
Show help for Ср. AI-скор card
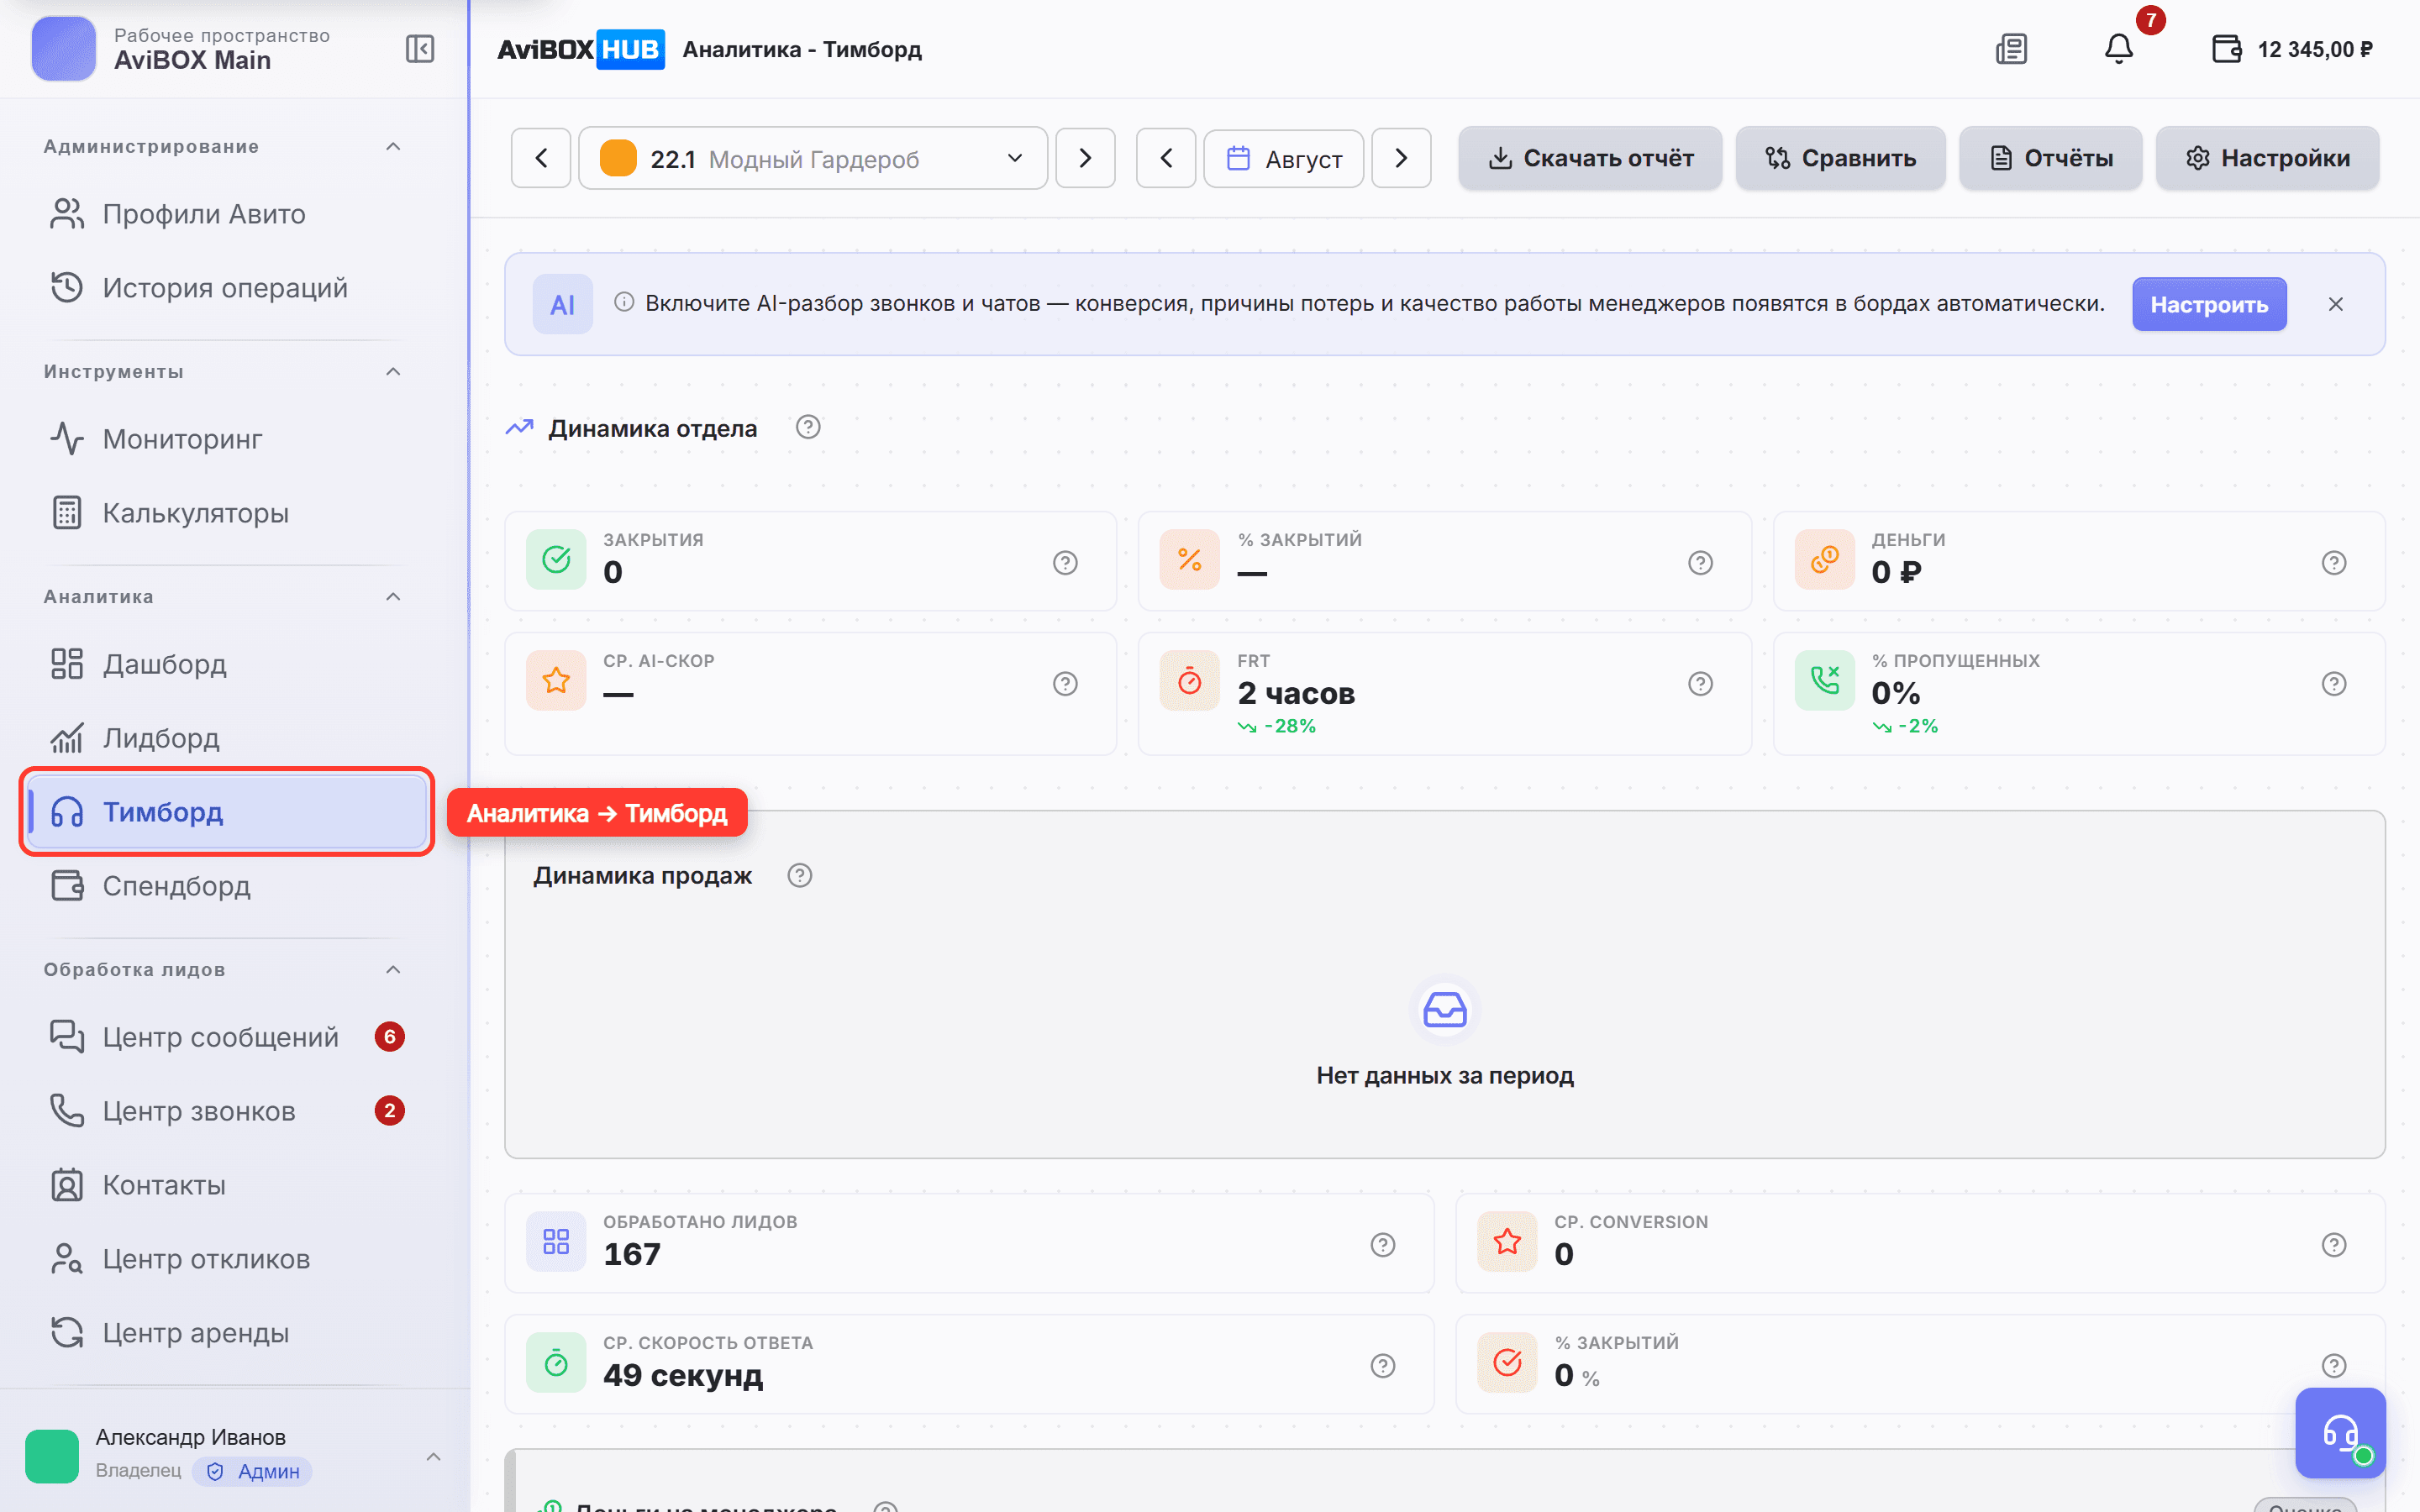click(x=1066, y=684)
